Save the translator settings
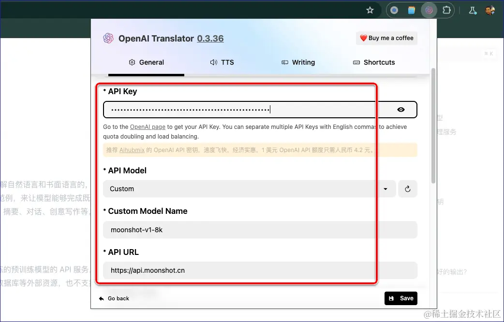 (401, 298)
